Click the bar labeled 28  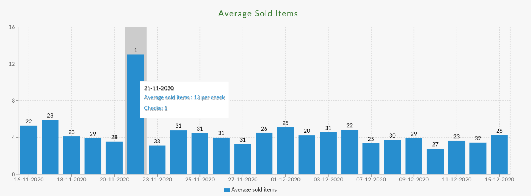(114, 158)
